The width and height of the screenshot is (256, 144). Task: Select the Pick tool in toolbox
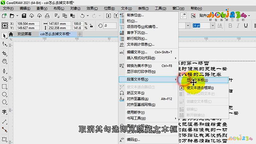(x=4, y=36)
